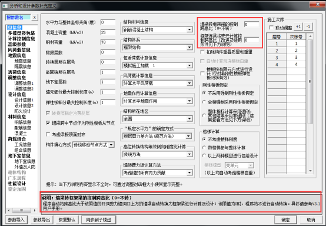Image resolution: width=326 pixels, height=226 pixels.
Task: Toggle 考虑梁板顶面对齐 checkbox
Action: click(x=48, y=135)
